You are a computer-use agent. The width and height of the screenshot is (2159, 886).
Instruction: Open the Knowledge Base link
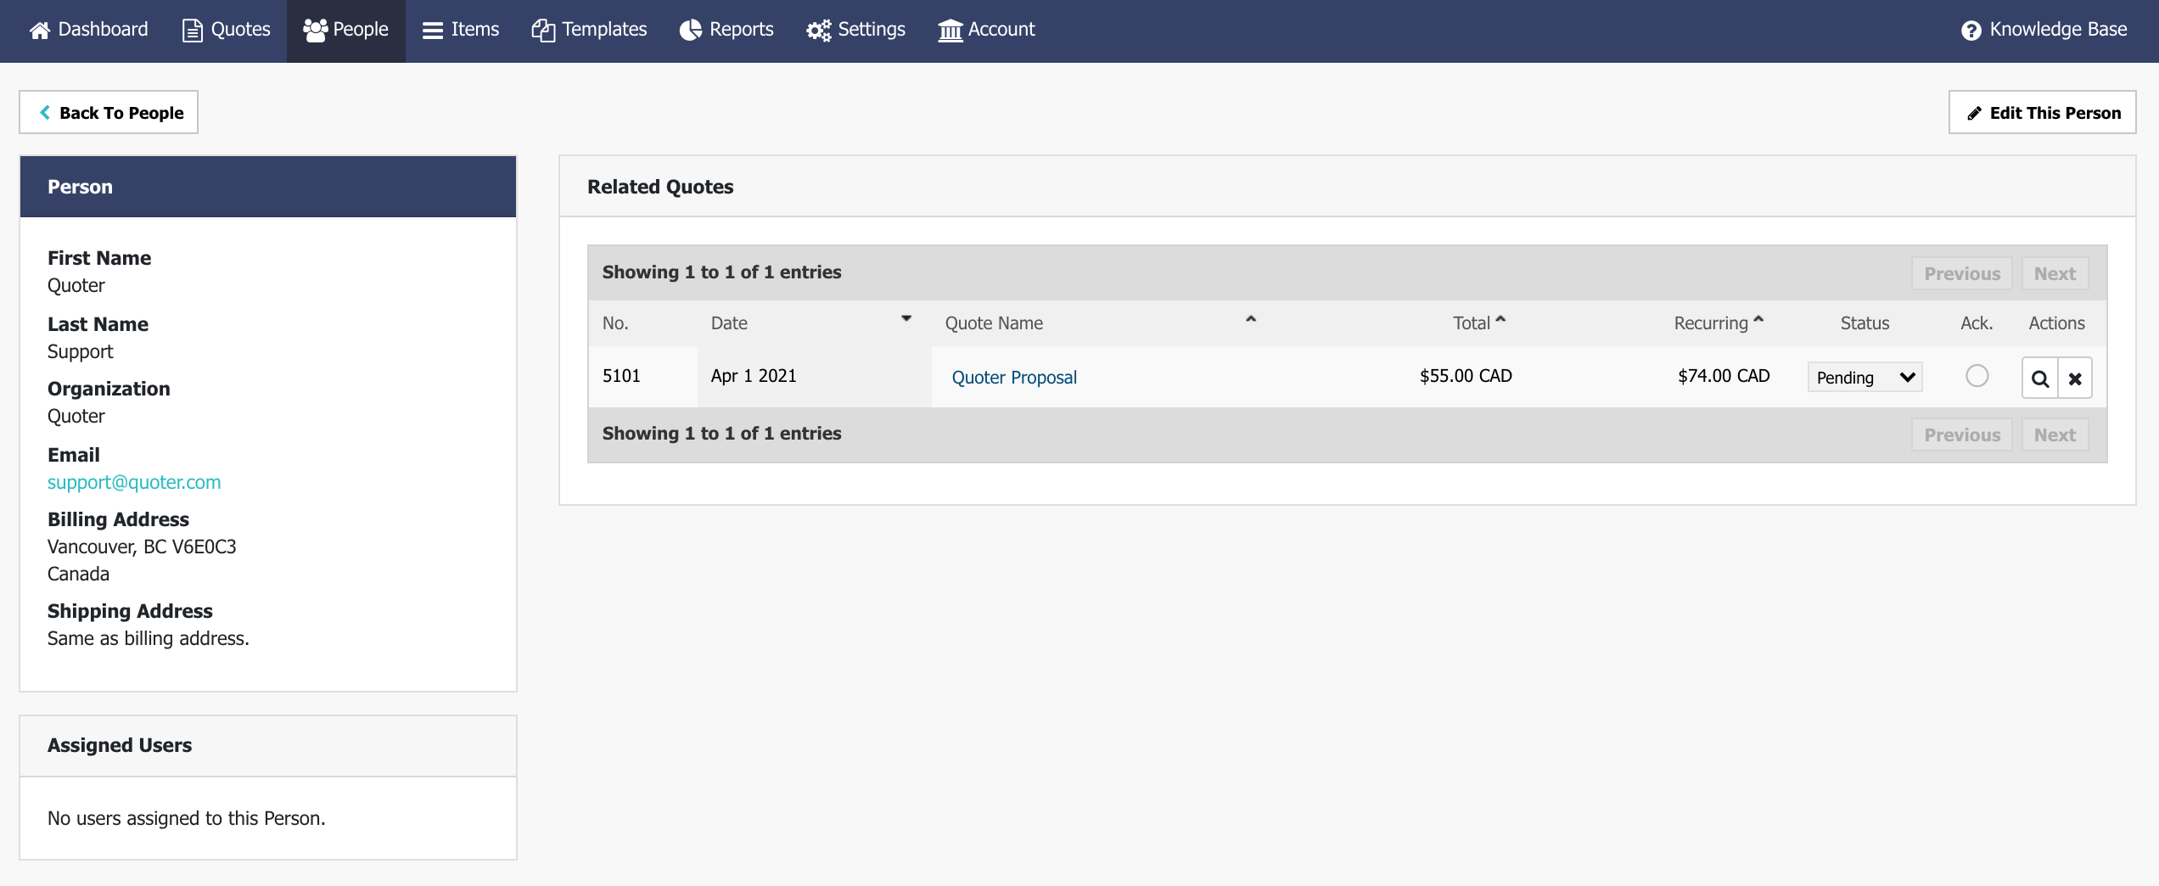[x=2044, y=30]
